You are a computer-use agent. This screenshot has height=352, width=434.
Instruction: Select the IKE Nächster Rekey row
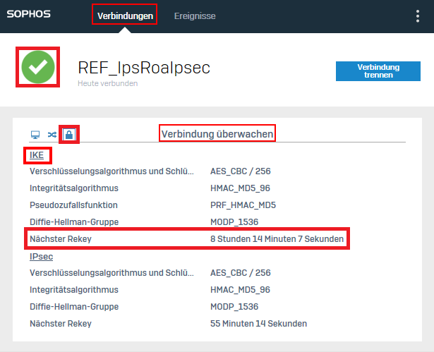click(x=186, y=239)
